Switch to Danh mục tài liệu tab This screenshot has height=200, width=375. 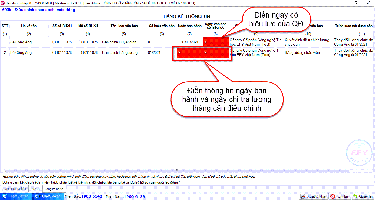14,189
